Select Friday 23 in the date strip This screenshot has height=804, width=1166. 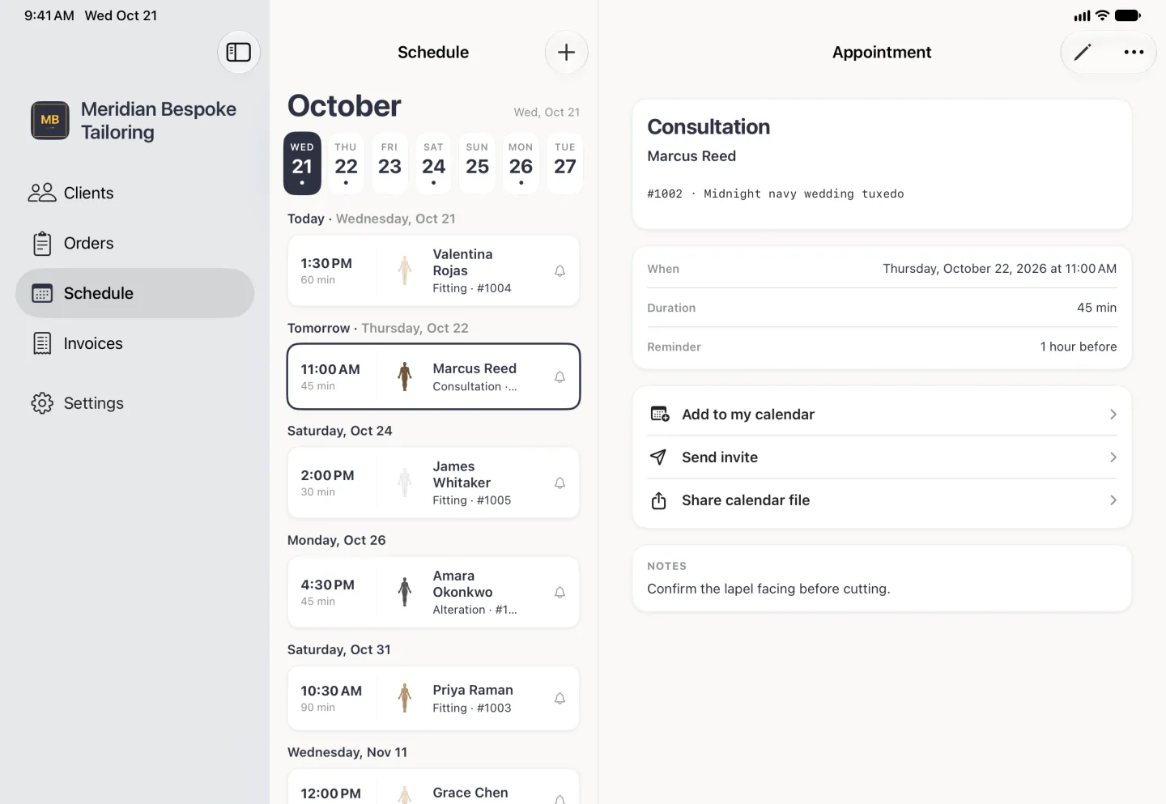click(x=389, y=164)
